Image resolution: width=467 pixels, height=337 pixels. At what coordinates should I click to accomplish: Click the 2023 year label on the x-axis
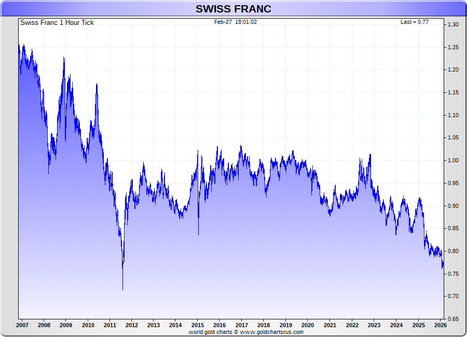tap(374, 325)
